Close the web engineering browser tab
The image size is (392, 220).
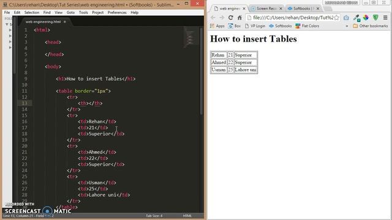[244, 9]
